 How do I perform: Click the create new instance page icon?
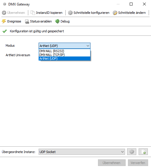(x=143, y=152)
